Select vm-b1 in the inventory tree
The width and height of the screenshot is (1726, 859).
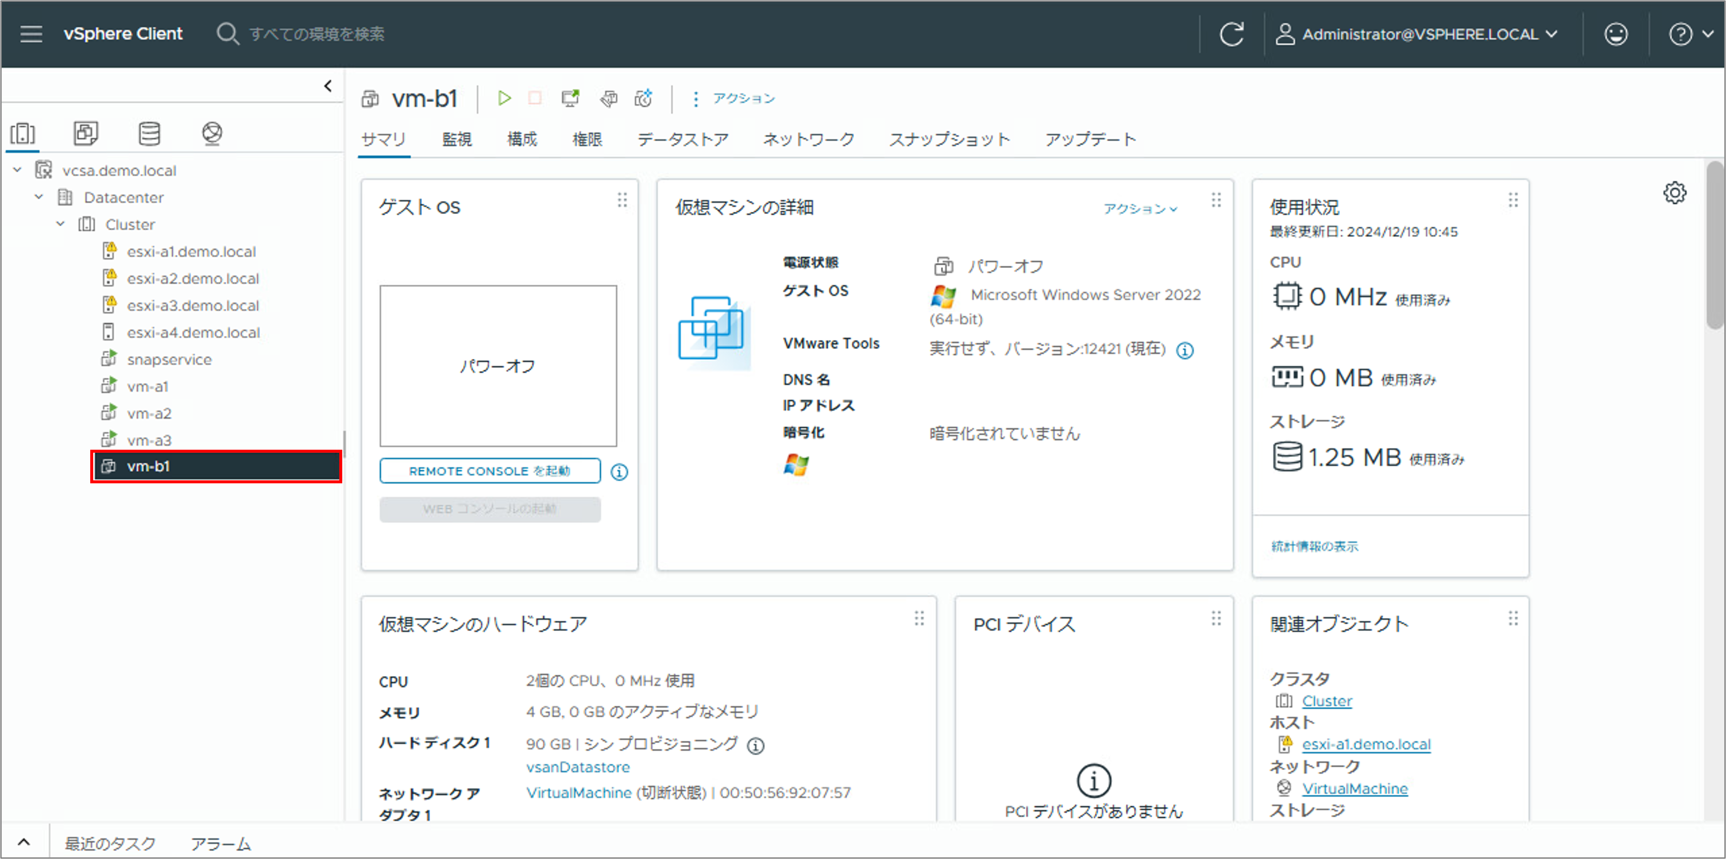pyautogui.click(x=216, y=466)
